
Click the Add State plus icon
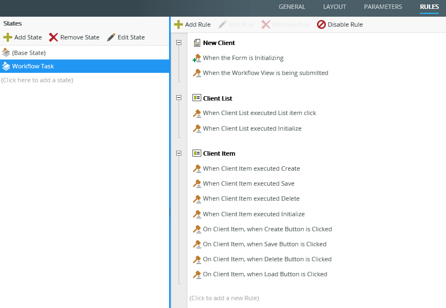tap(8, 37)
